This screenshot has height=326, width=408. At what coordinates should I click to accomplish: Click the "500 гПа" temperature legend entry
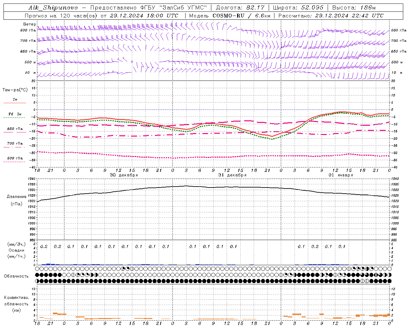[15, 158]
